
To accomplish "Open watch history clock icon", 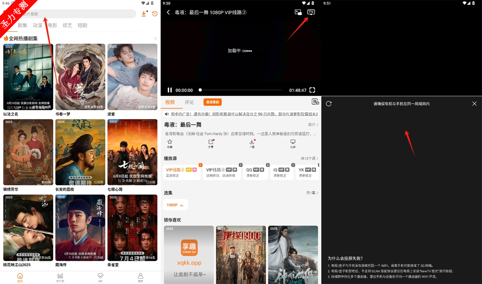I will click(x=154, y=14).
